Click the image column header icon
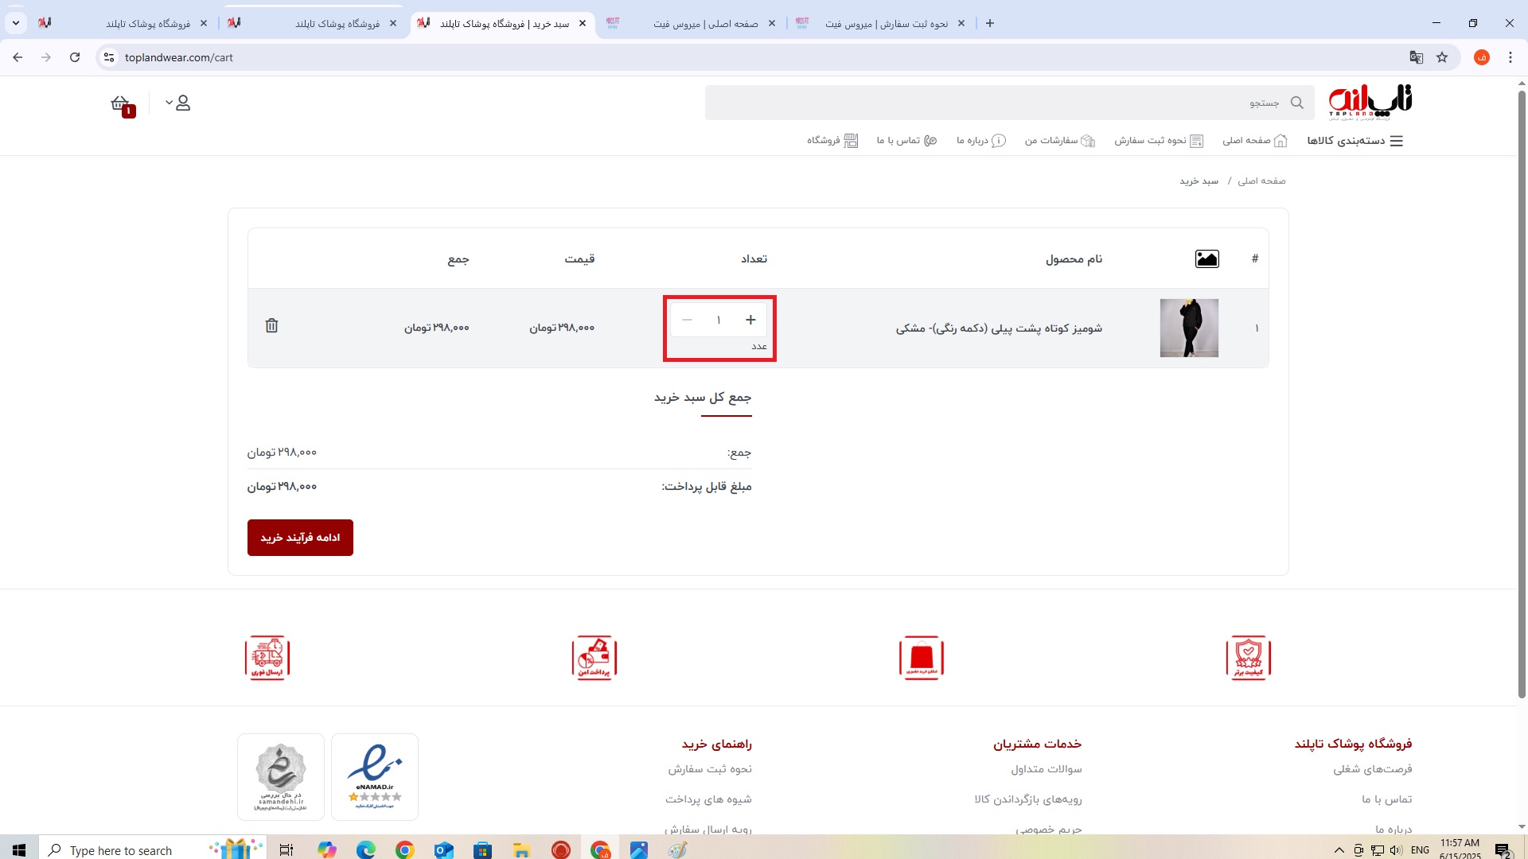The image size is (1528, 859). [x=1207, y=259]
